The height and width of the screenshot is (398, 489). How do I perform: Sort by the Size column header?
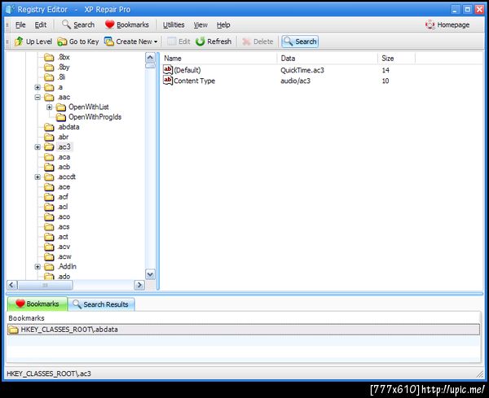click(x=396, y=59)
